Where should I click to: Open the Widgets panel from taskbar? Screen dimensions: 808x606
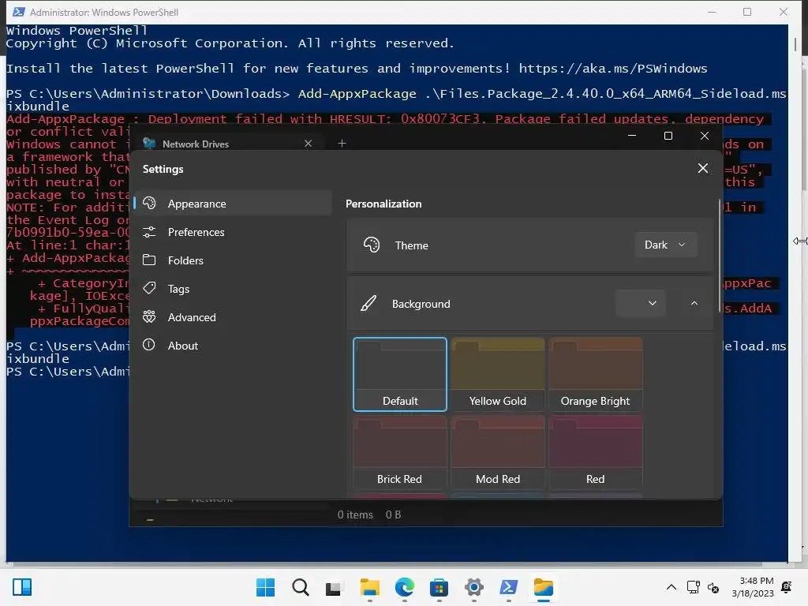click(22, 587)
